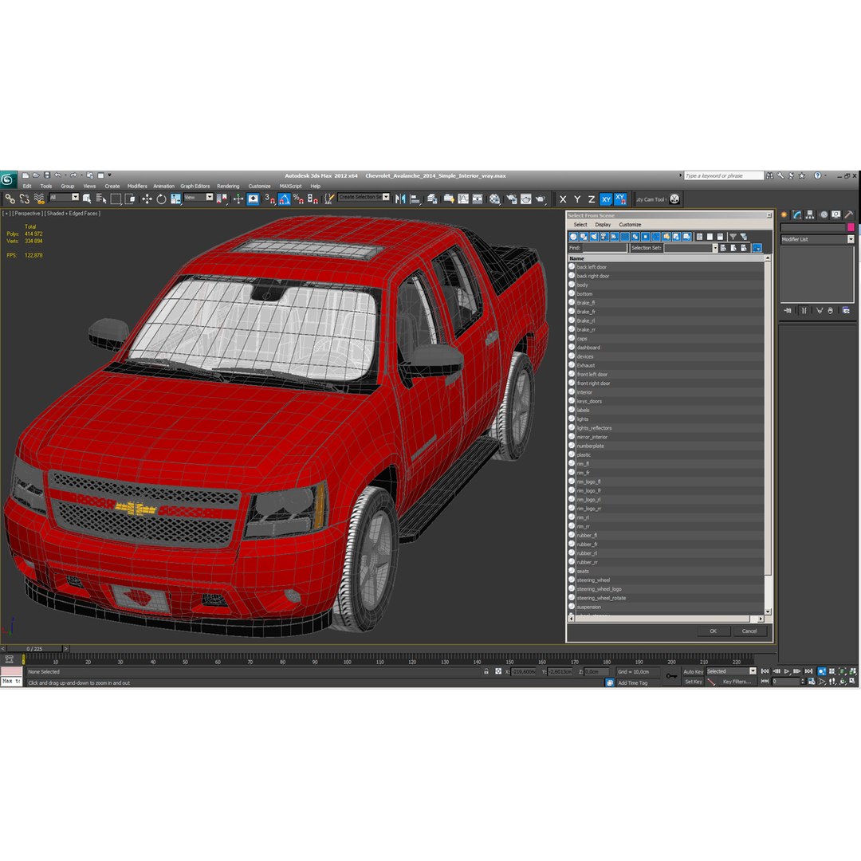Click Play Animation button

click(787, 671)
